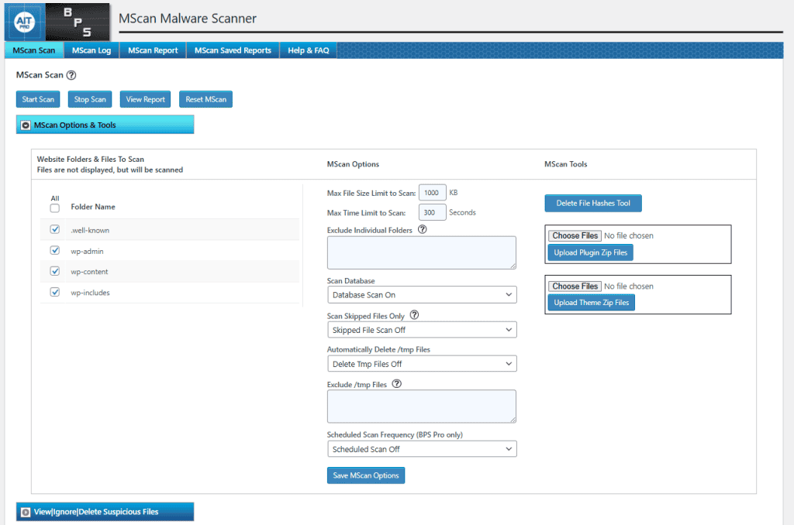Click the Delete File Hashes Tool button
Screen dimensions: 794x525
tap(593, 204)
